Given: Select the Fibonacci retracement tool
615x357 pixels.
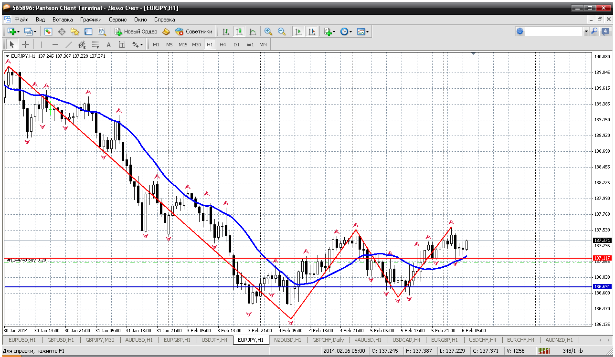Looking at the screenshot, I should (x=95, y=44).
